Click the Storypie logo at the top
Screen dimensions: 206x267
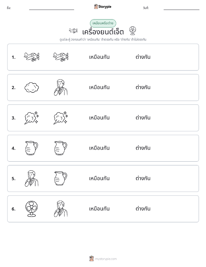pos(103,7)
